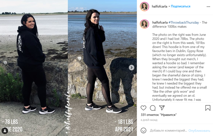Click the Apr 2021 right photo

[102, 68]
